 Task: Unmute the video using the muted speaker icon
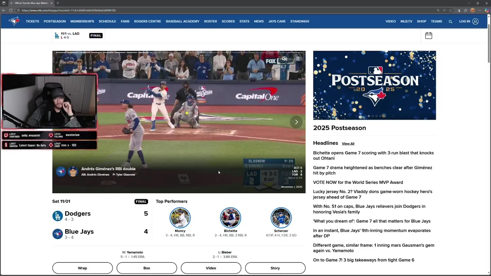coord(284,59)
